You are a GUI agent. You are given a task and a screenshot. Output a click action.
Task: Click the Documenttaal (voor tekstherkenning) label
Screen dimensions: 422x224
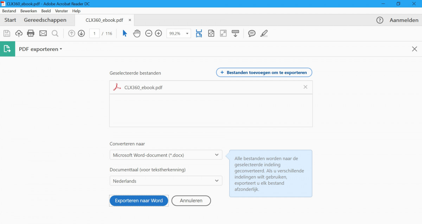[148, 170]
